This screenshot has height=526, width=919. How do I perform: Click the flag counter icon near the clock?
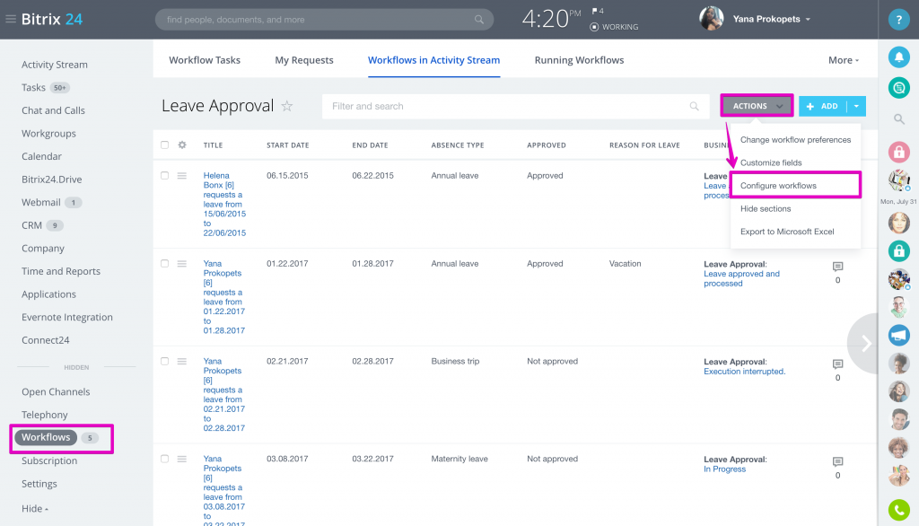pyautogui.click(x=597, y=11)
